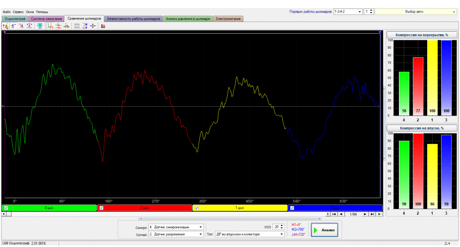Click the gray horizontal lines toolbar icon
The width and height of the screenshot is (460, 247).
tap(77, 26)
